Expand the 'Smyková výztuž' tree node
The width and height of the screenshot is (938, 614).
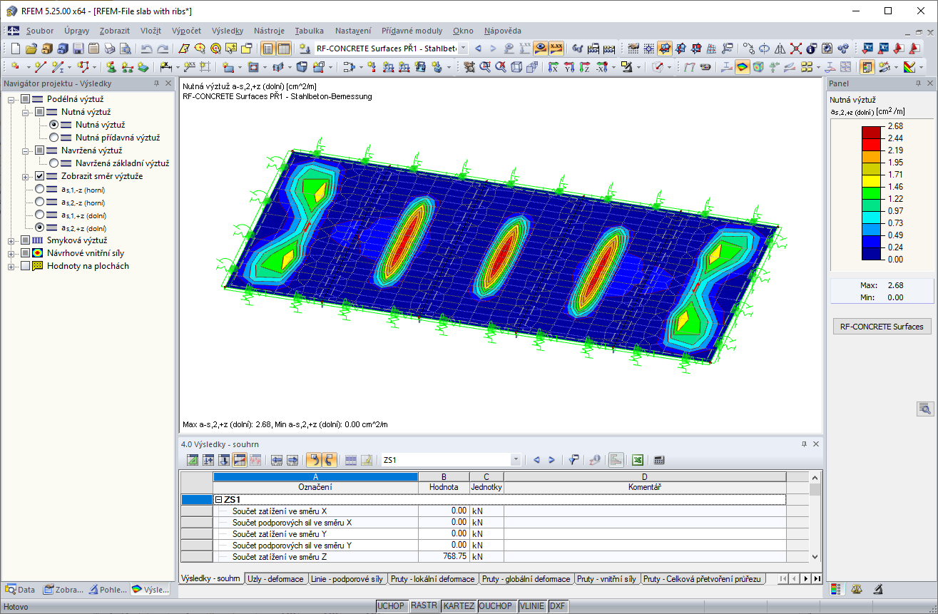tap(11, 240)
